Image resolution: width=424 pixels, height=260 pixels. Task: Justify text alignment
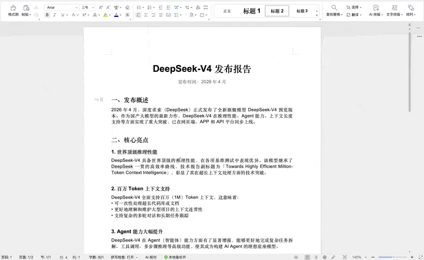161,15
